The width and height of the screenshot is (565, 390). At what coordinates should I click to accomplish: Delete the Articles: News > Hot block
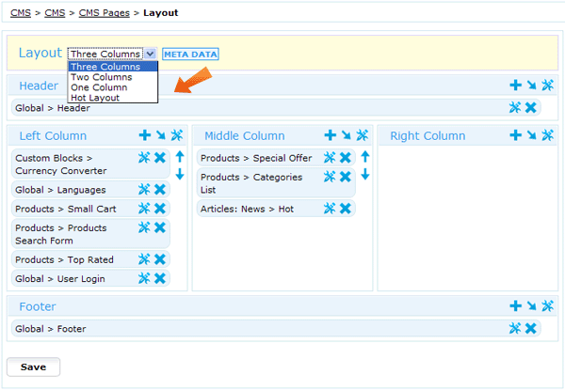pos(346,208)
